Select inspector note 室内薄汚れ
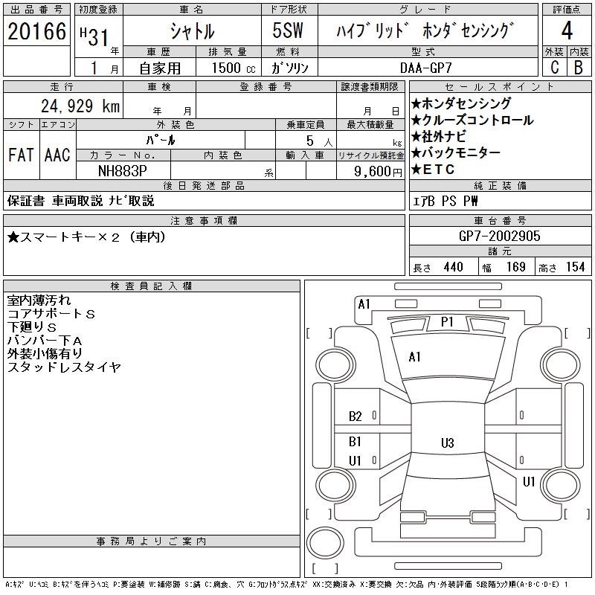595x595 pixels. (39, 300)
